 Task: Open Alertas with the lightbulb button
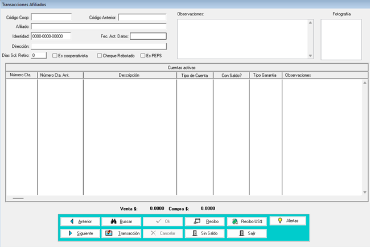(x=288, y=220)
